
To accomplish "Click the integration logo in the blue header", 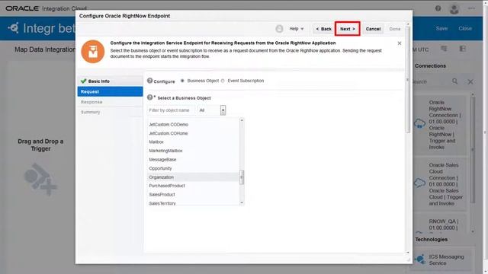I will [14, 28].
